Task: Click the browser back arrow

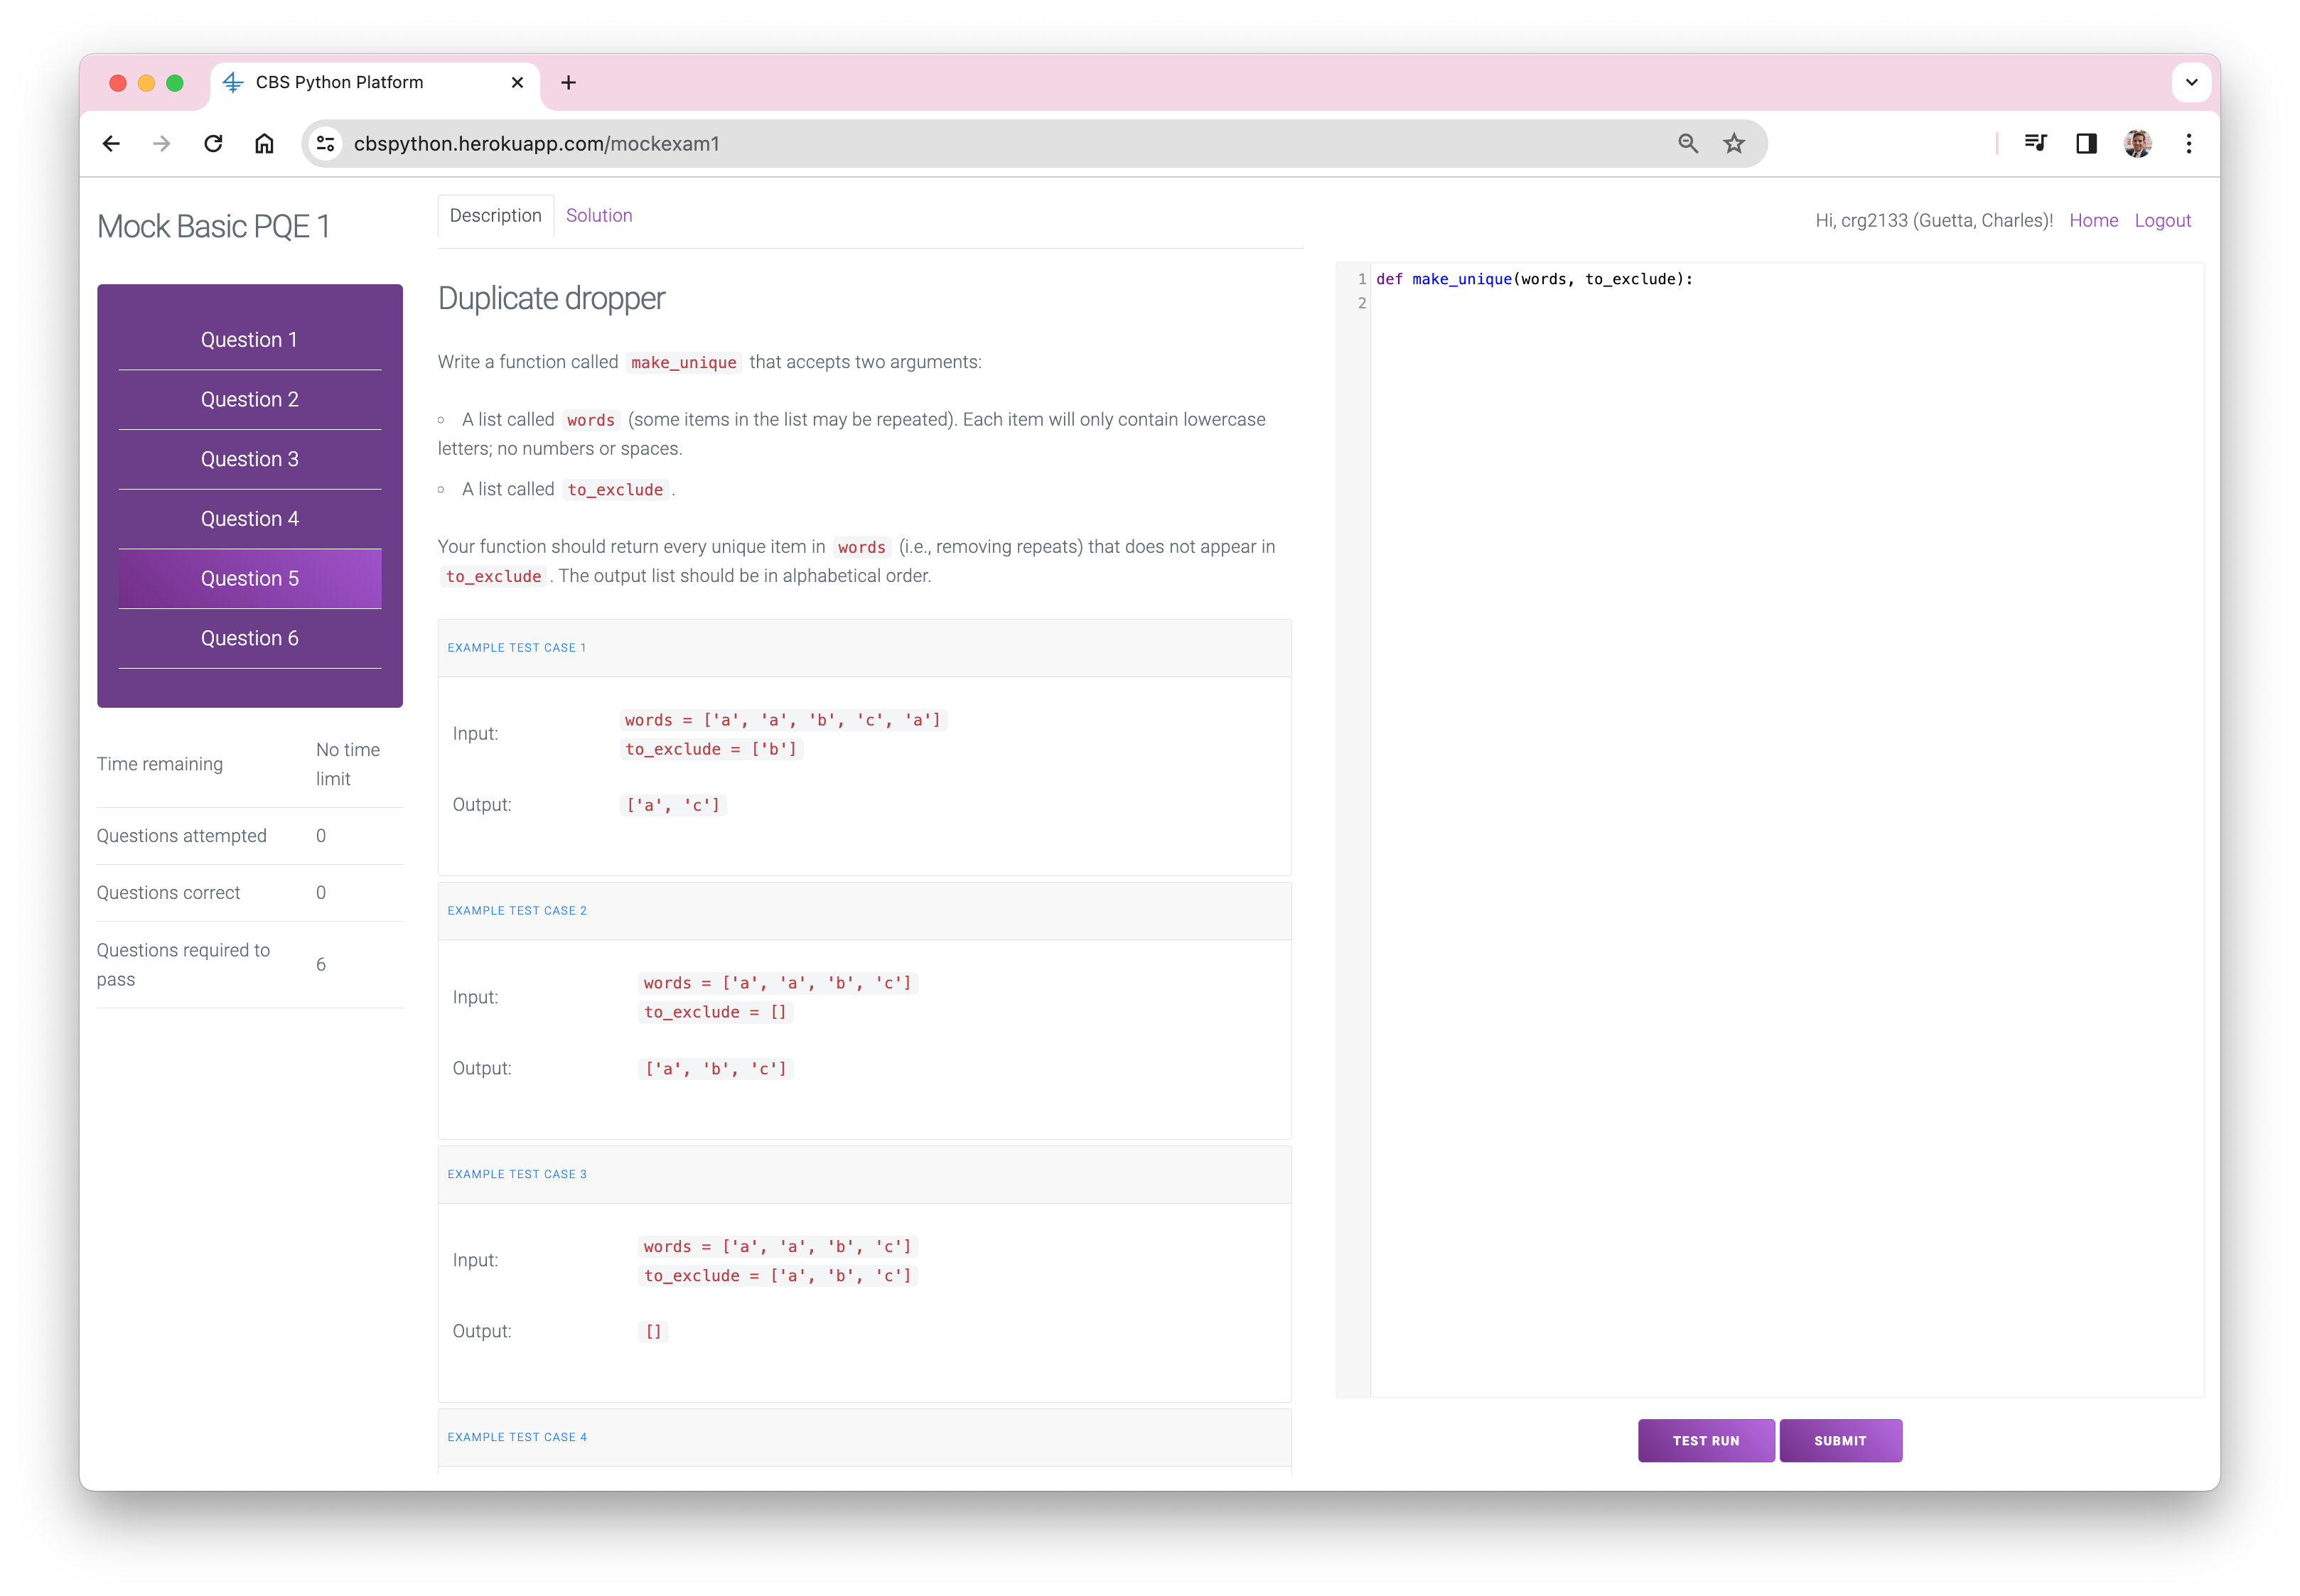Action: [111, 144]
